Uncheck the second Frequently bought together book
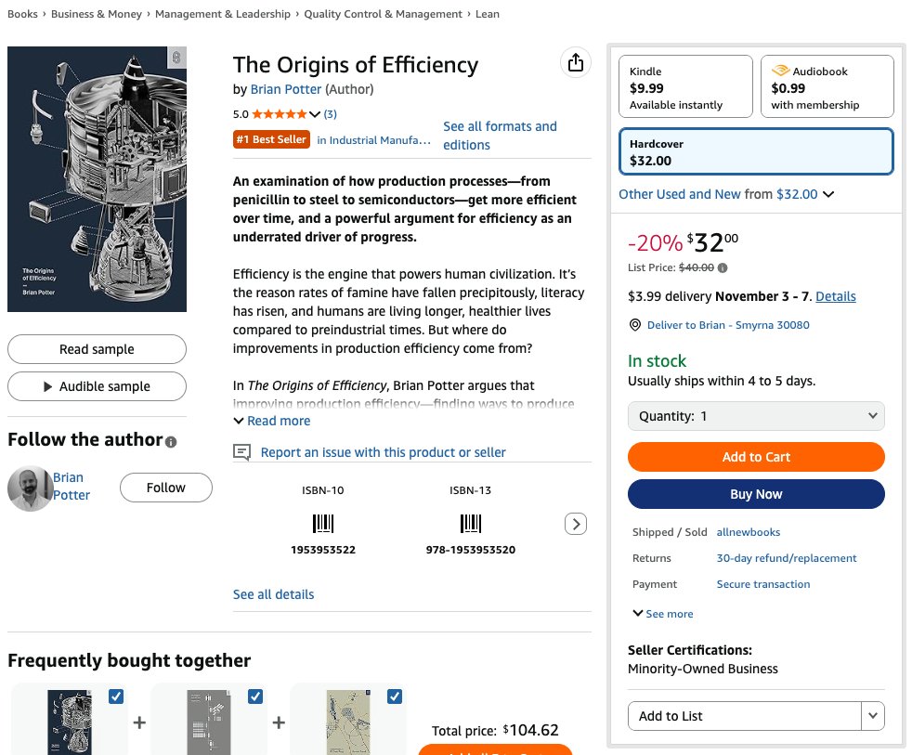912x755 pixels. [x=255, y=696]
